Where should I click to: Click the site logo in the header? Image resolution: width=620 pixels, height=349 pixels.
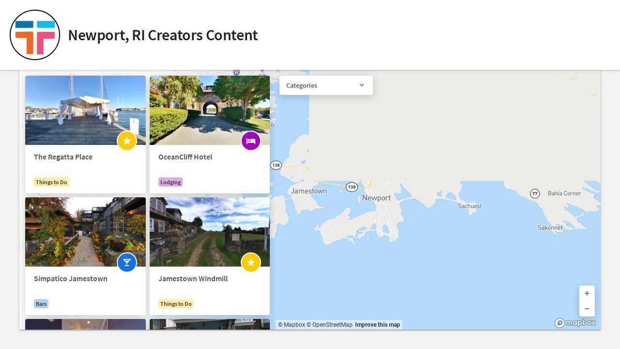(x=35, y=35)
